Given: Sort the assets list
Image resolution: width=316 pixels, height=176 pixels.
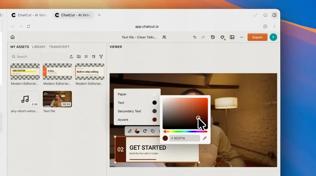Looking at the screenshot, I should click(94, 57).
